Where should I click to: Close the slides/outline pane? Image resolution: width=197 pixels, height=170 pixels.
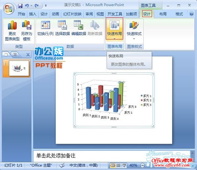[28, 55]
